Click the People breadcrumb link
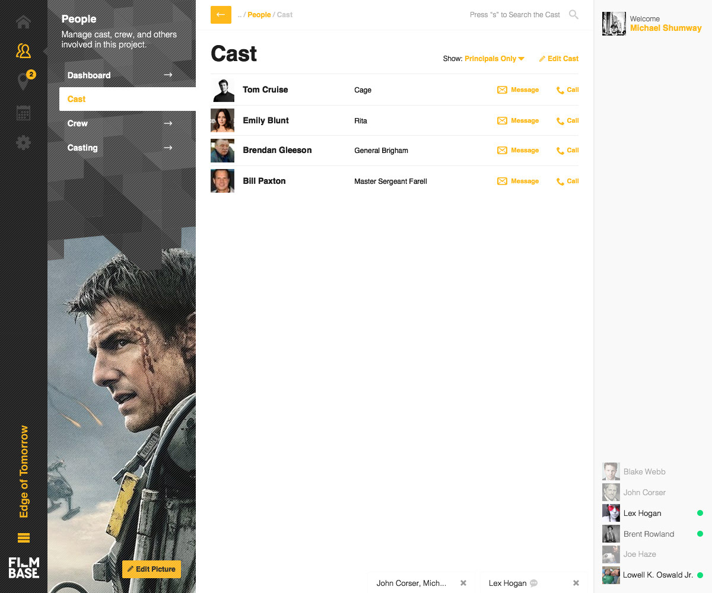The height and width of the screenshot is (593, 712). point(259,15)
